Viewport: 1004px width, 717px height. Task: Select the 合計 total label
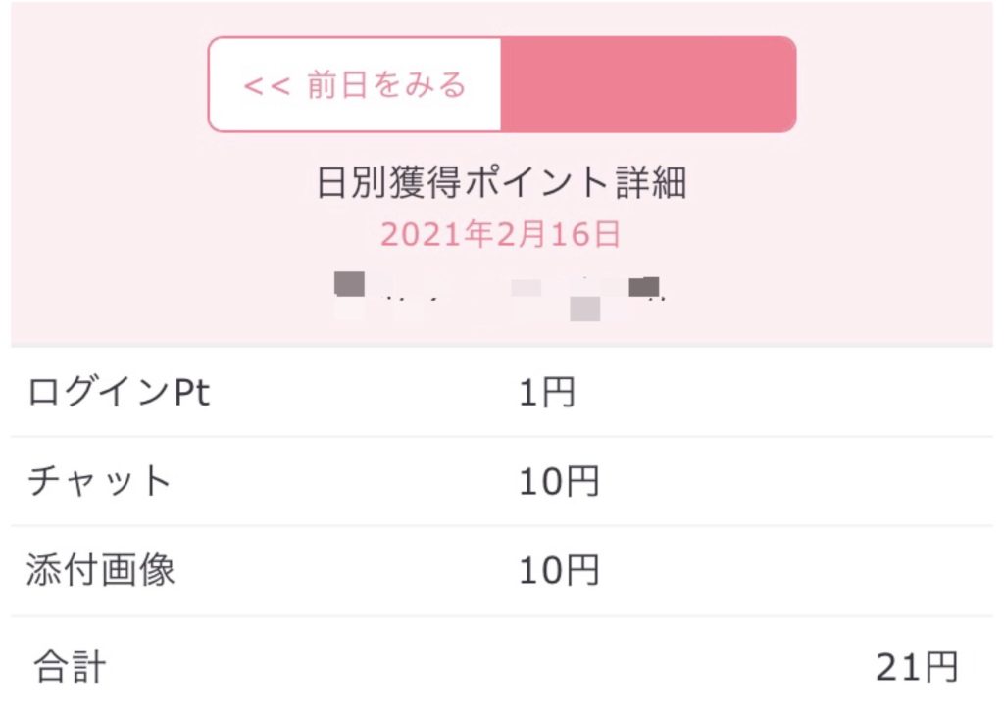point(70,668)
